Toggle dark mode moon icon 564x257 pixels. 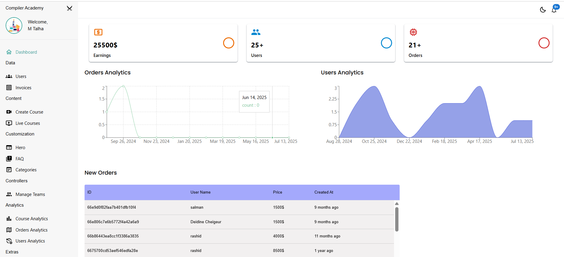point(543,10)
